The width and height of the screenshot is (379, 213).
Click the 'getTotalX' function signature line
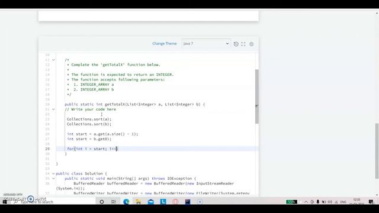tap(134, 104)
